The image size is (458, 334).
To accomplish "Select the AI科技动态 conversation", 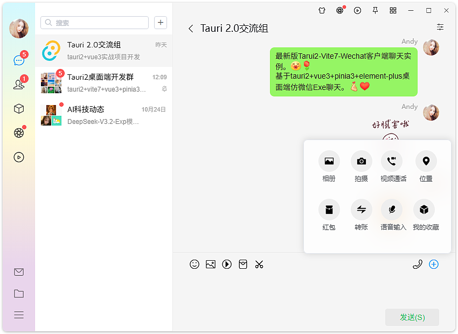I will click(102, 115).
